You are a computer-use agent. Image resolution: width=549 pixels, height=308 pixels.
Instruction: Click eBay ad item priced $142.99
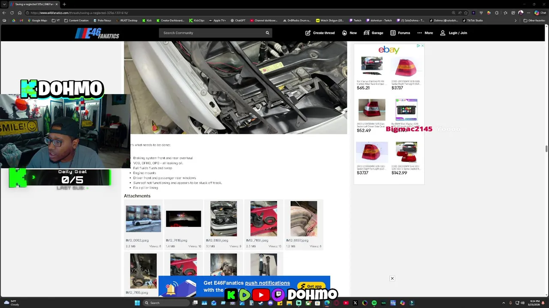pyautogui.click(x=406, y=158)
